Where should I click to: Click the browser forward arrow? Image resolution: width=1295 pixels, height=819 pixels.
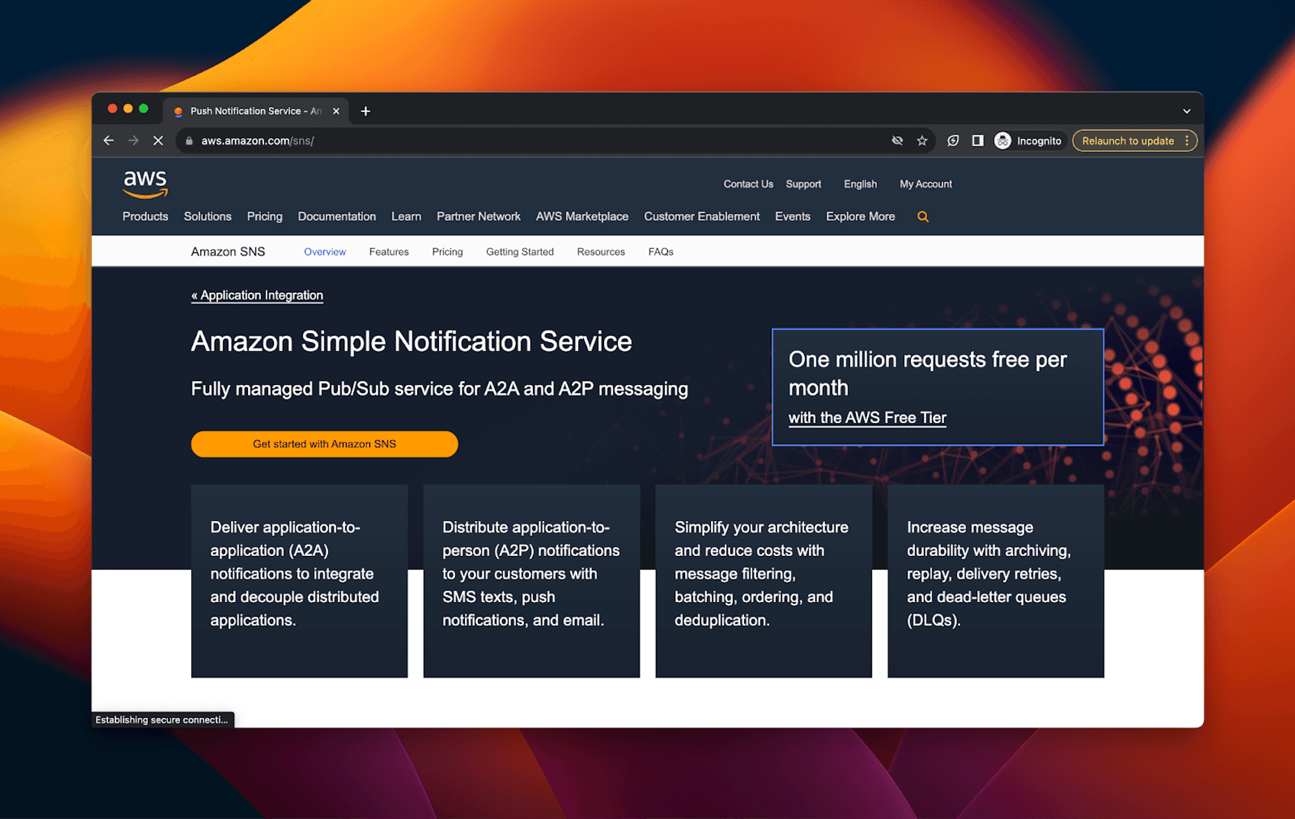[x=133, y=141]
